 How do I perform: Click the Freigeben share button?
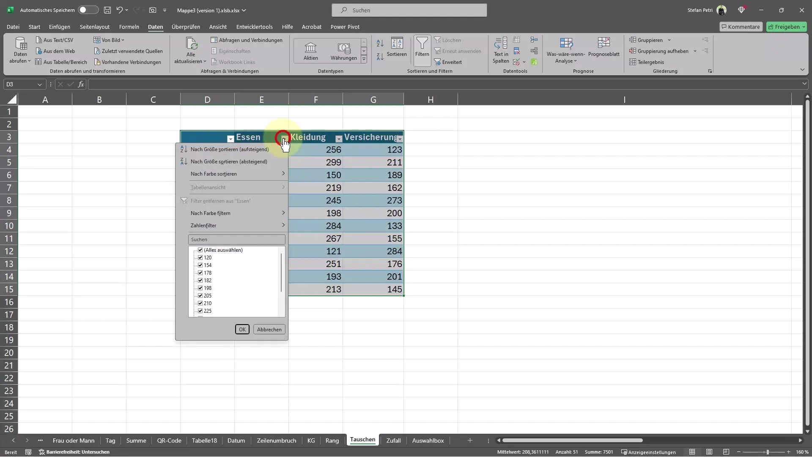787,27
